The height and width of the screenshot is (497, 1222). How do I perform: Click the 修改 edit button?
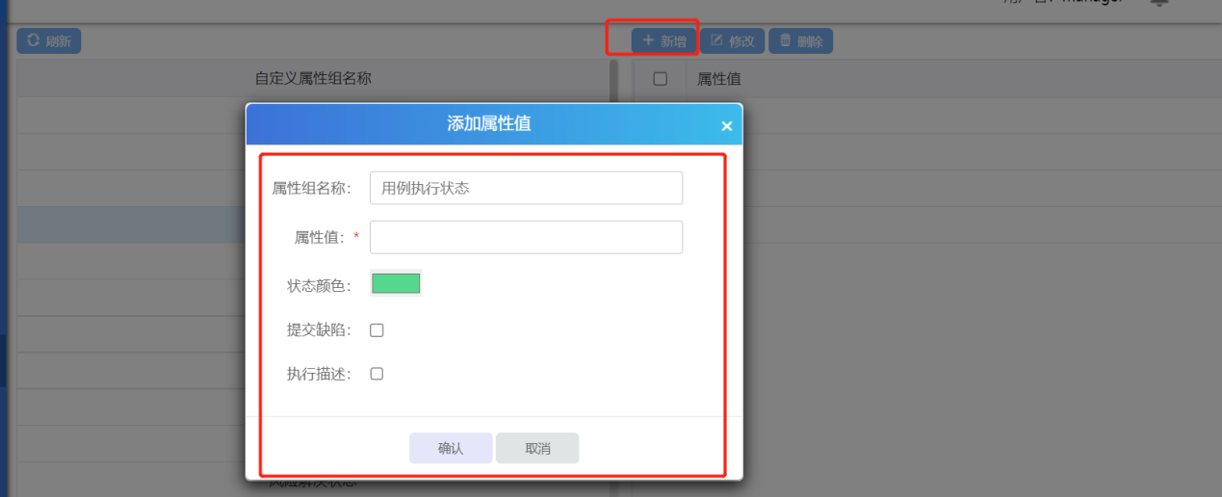click(733, 41)
